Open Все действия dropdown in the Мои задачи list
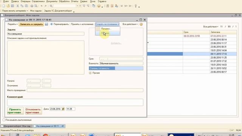Screen dimensions: 242x136 tap(211, 26)
